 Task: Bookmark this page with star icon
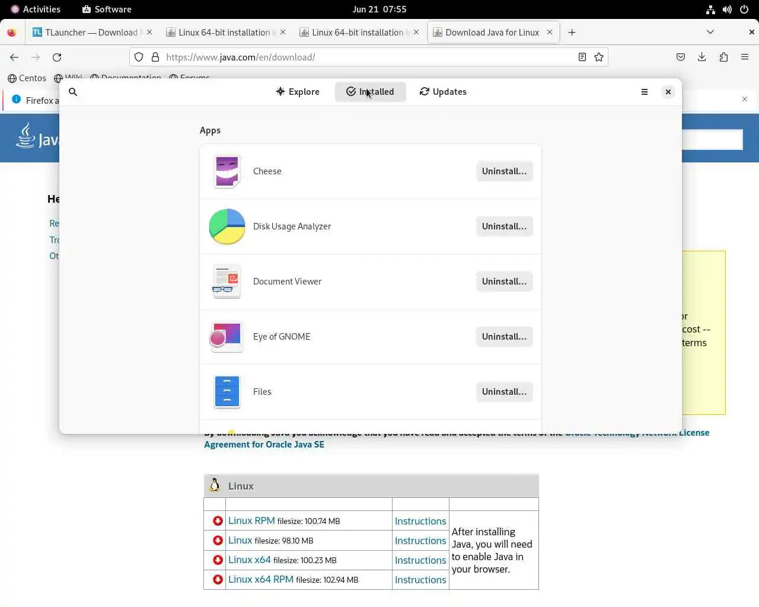[x=599, y=57]
